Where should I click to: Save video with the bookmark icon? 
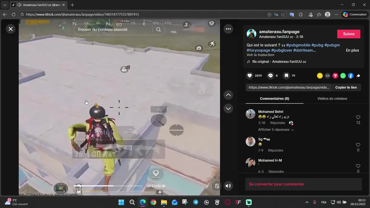(x=286, y=76)
